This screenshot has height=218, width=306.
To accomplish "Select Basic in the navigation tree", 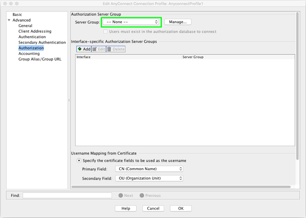I will [x=17, y=15].
